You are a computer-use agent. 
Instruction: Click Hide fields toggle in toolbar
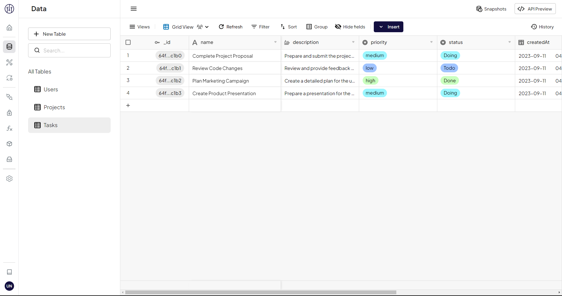pos(350,27)
